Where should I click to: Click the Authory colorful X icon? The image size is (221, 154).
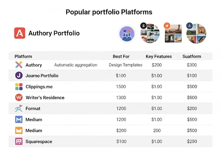pos(19,65)
